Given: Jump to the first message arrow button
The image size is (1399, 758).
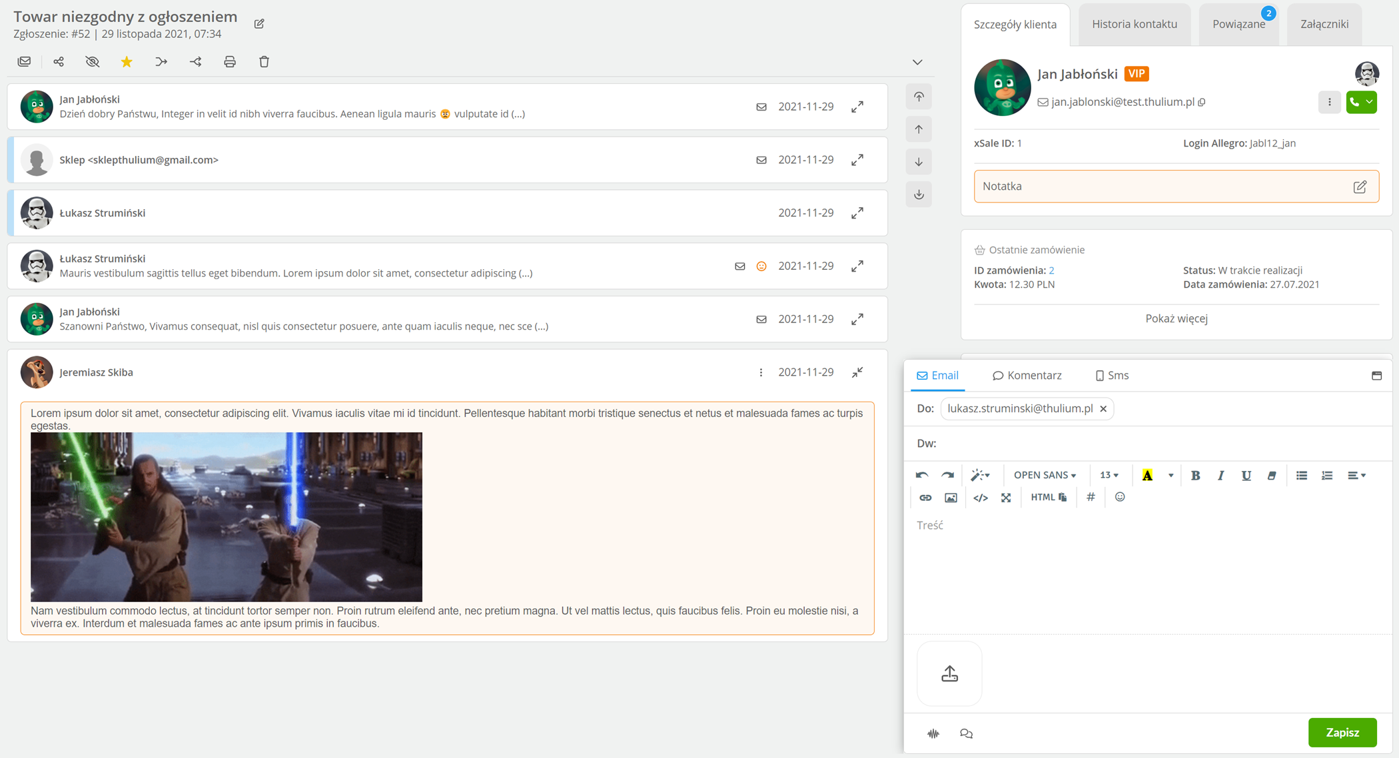Looking at the screenshot, I should click(x=919, y=97).
